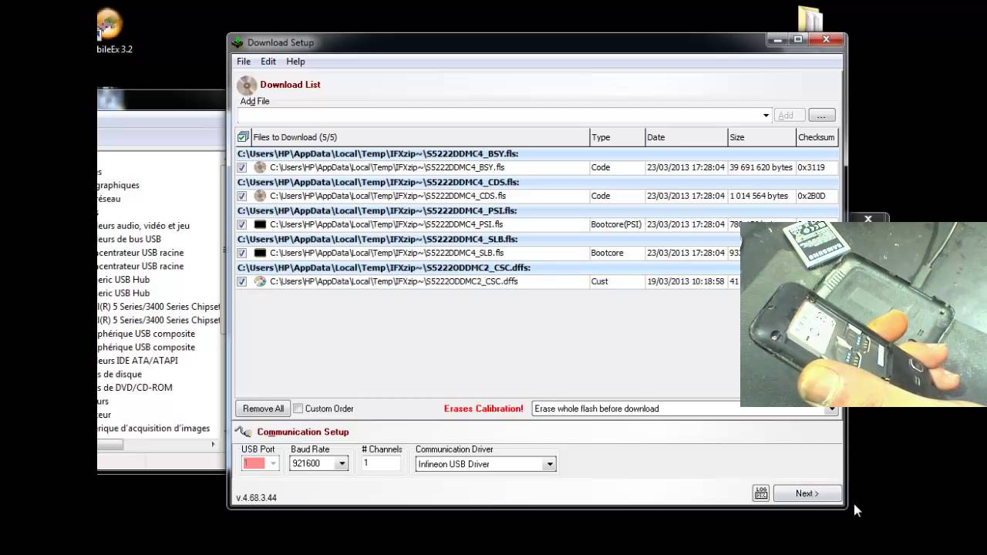Sort by the Type column header
The image size is (987, 555).
coord(617,137)
